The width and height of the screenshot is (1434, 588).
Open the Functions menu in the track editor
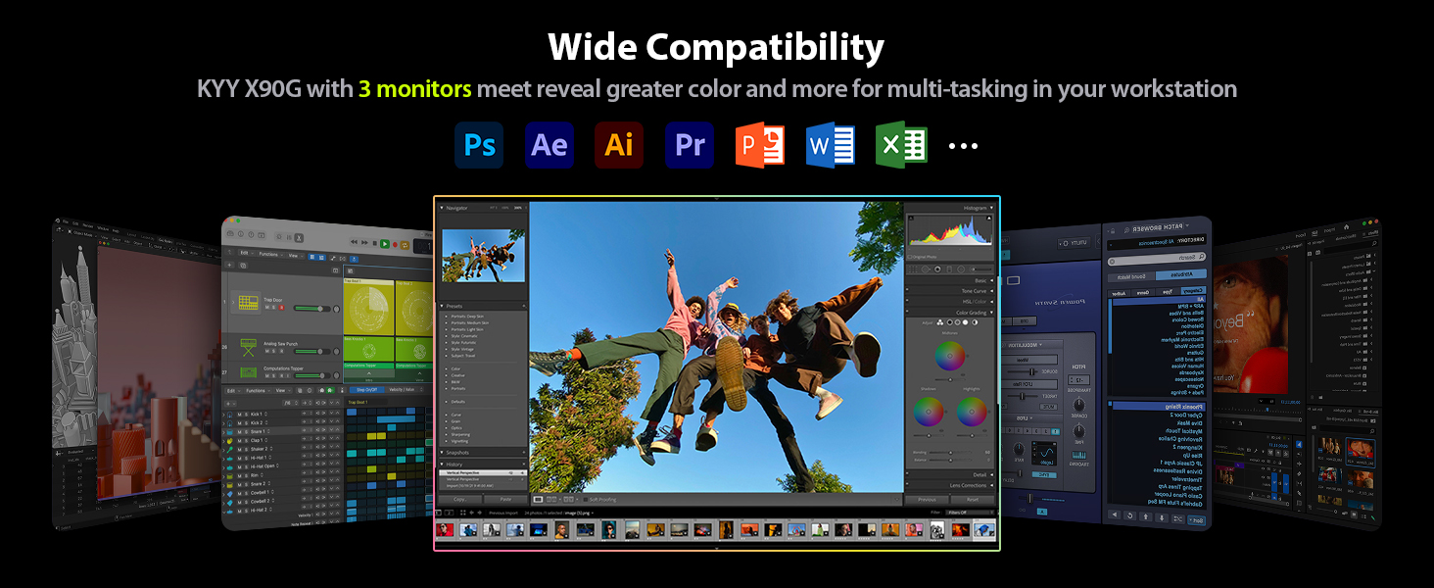(x=257, y=389)
